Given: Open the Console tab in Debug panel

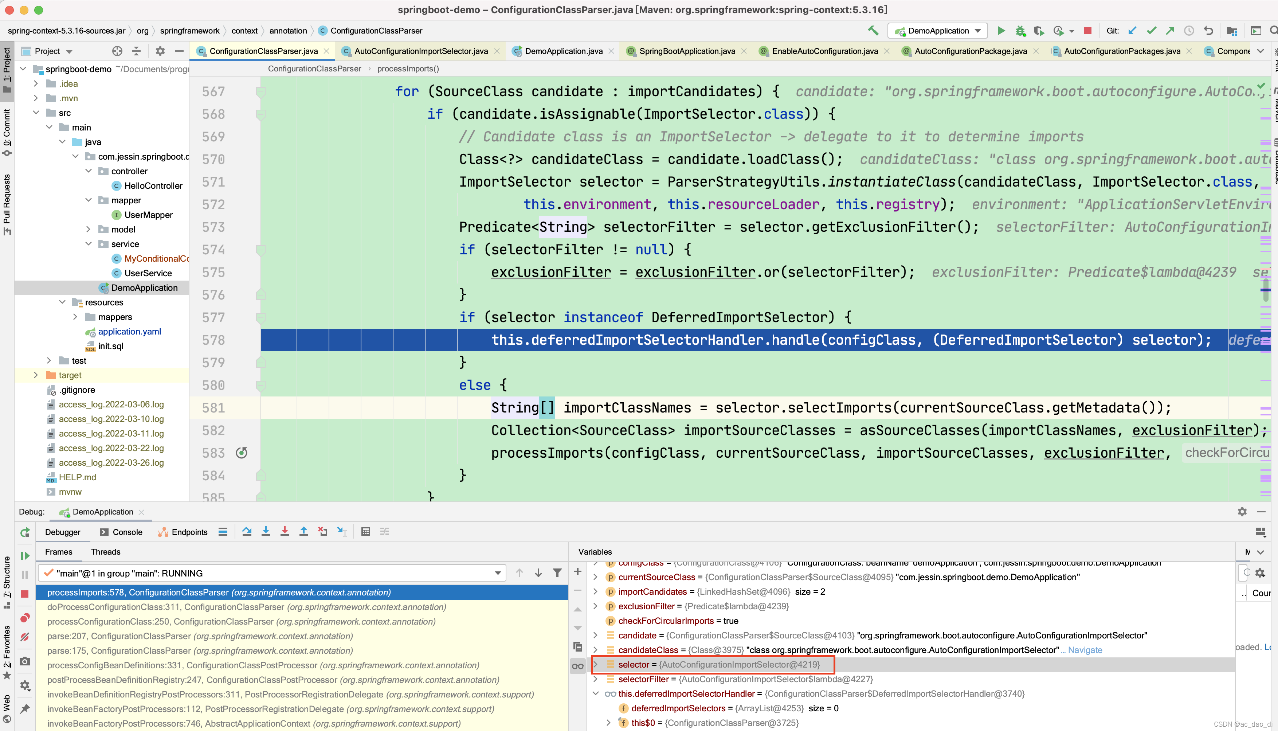Looking at the screenshot, I should [121, 532].
